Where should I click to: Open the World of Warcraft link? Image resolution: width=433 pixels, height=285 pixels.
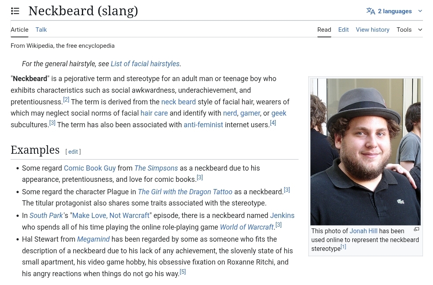point(247,227)
